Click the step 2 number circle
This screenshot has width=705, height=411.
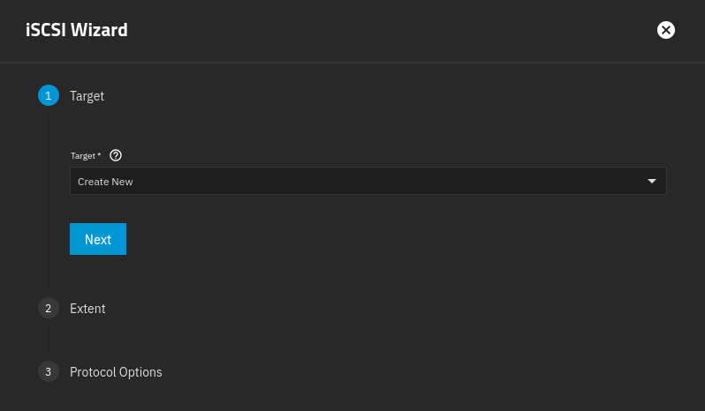(49, 309)
